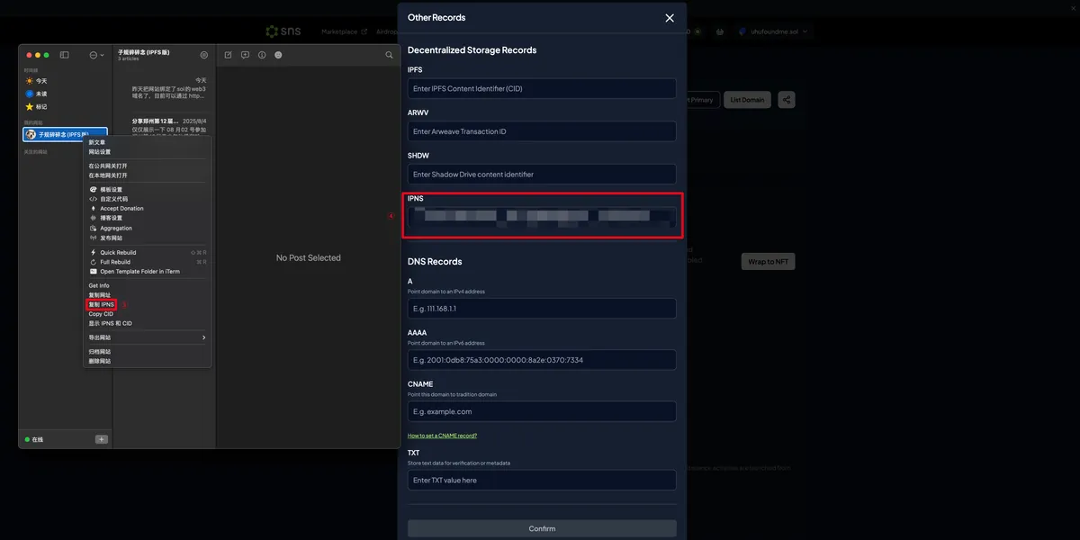Click the new article compose icon
Image resolution: width=1080 pixels, height=540 pixels.
pos(228,55)
